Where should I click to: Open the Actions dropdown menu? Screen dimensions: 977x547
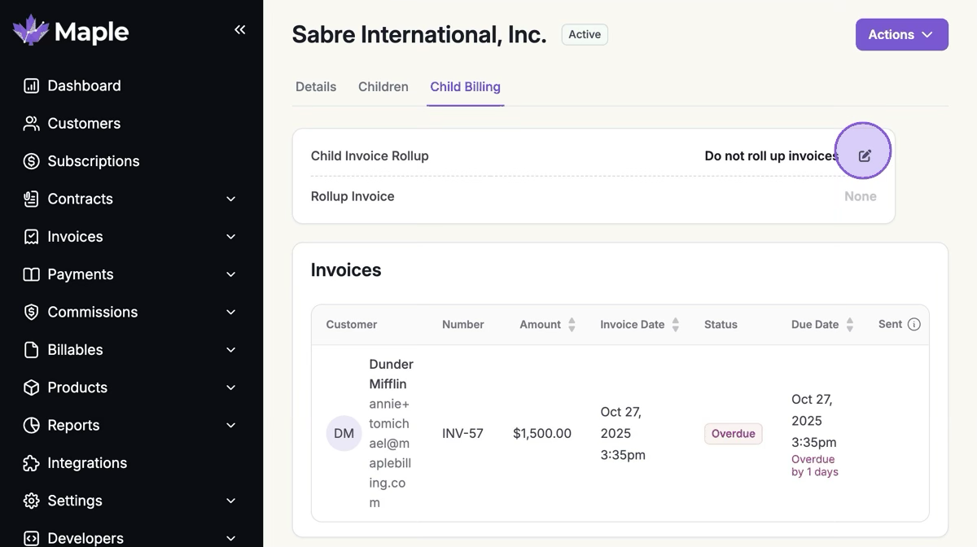click(x=901, y=34)
